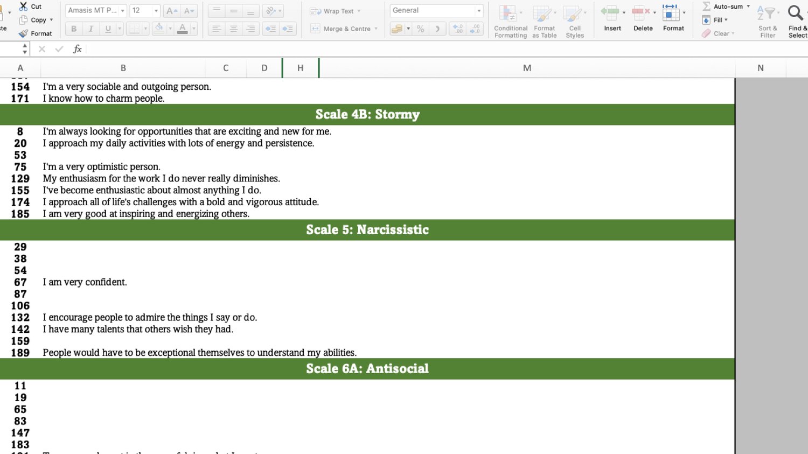This screenshot has height=454, width=808.
Task: Open the font size dropdown
Action: click(x=156, y=11)
